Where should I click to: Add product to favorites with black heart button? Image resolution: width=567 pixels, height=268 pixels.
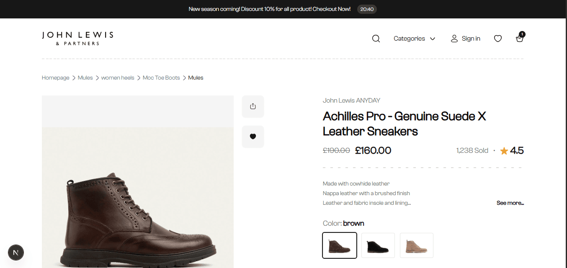click(253, 137)
